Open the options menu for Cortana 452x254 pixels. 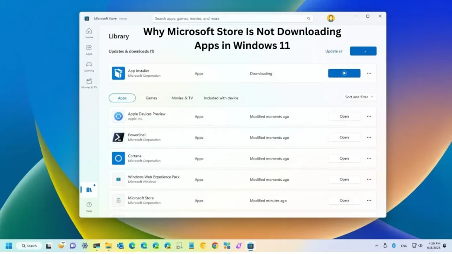point(369,158)
